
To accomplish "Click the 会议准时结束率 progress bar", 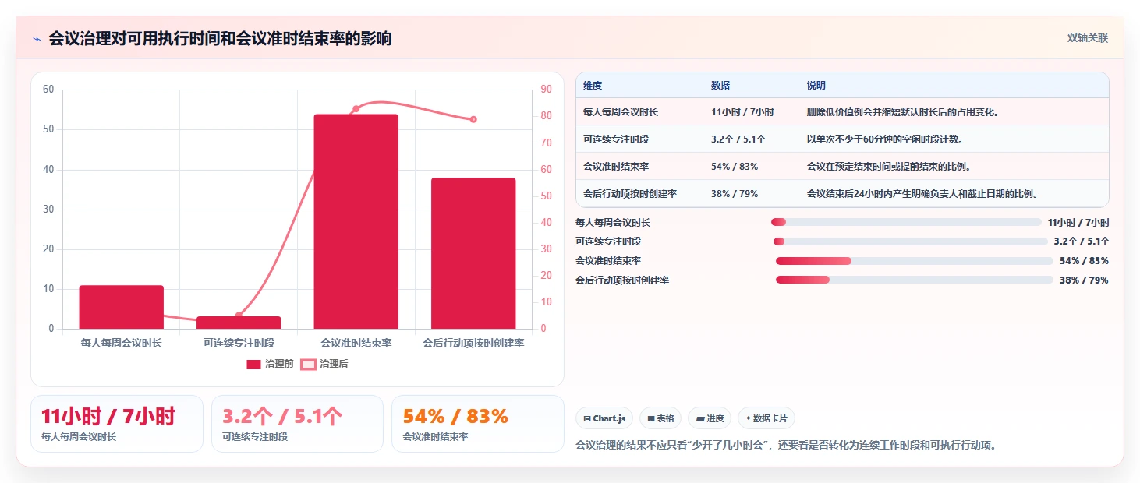I will 915,261.
